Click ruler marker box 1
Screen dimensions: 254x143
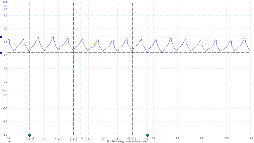(x=44, y=139)
